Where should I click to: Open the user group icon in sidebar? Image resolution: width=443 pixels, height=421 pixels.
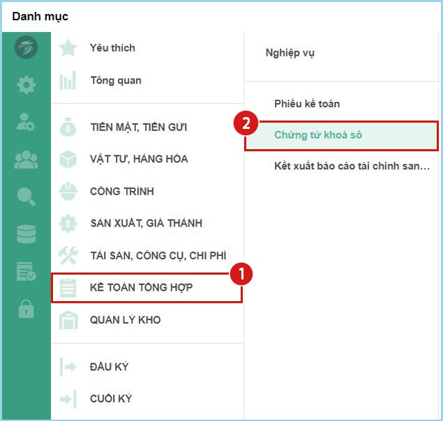click(26, 160)
